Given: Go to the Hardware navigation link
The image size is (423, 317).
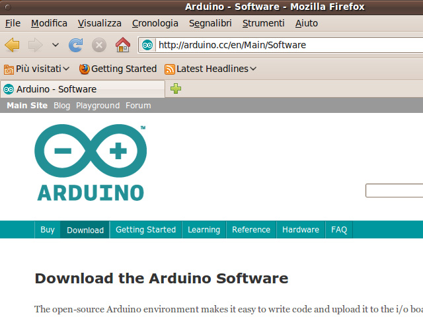Looking at the screenshot, I should coord(301,230).
